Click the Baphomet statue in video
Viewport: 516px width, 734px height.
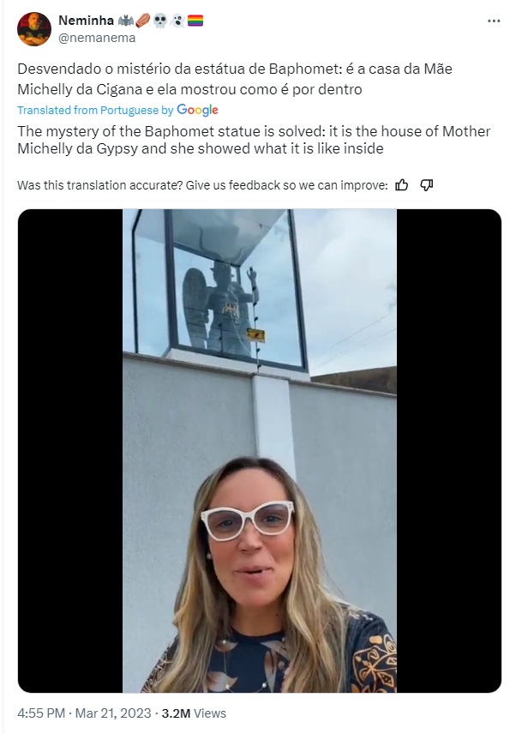[220, 309]
